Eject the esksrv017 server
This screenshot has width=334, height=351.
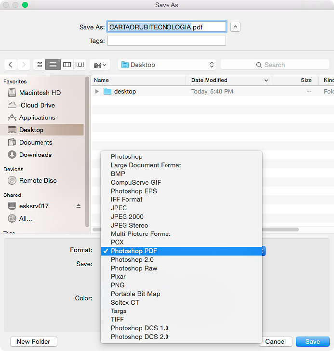[x=79, y=206]
